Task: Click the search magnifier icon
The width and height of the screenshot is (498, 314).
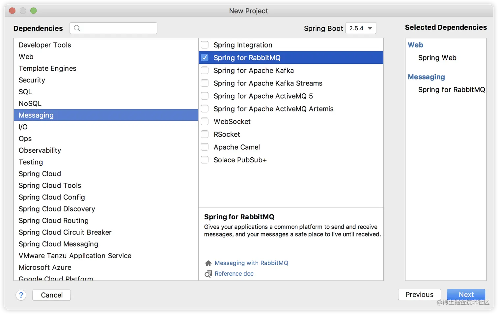Action: (x=77, y=28)
